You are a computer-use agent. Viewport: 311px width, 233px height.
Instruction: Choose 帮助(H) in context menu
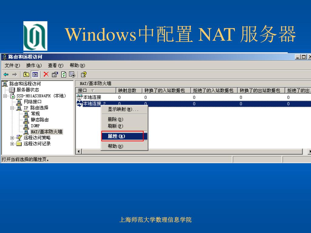click(124, 146)
